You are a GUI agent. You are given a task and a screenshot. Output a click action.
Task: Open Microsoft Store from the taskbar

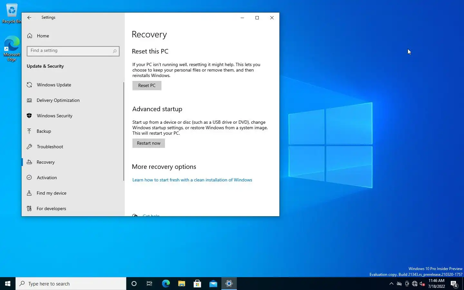click(x=197, y=284)
